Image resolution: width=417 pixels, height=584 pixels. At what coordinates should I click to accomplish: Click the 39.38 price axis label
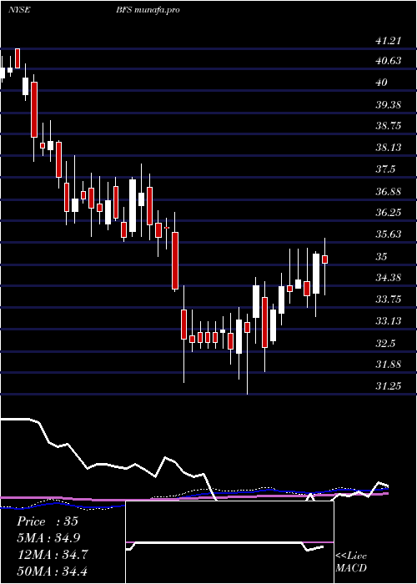click(x=389, y=104)
